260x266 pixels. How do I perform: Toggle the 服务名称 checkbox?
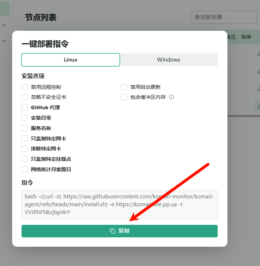click(25, 128)
